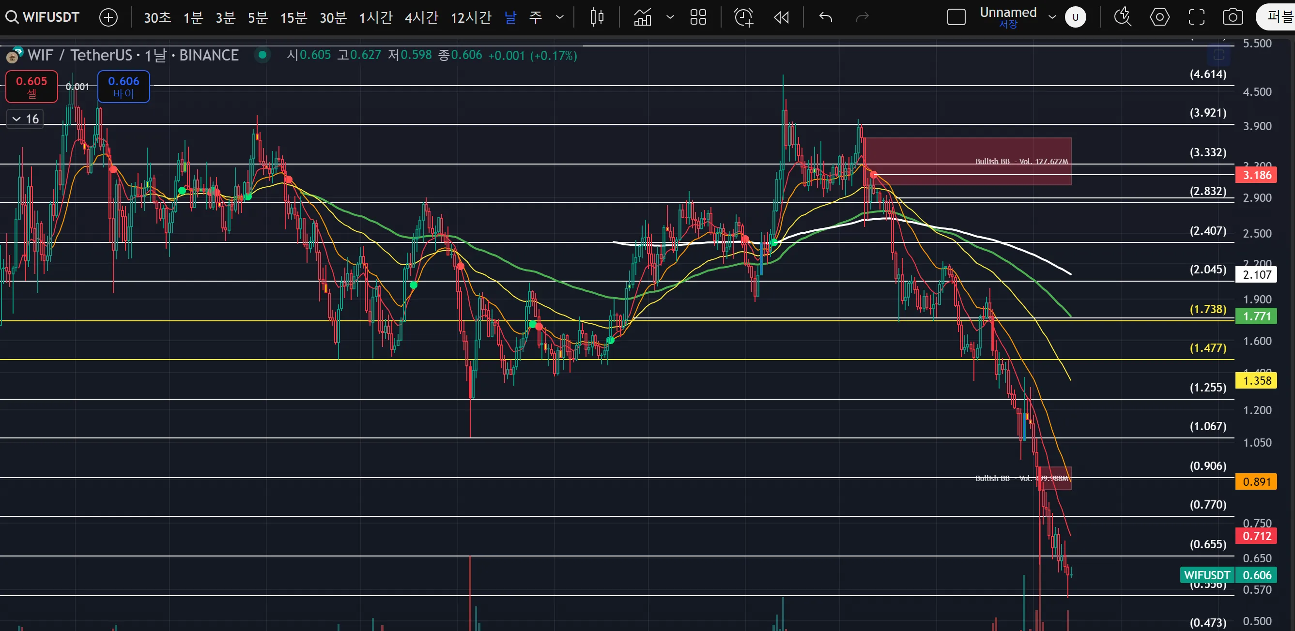The image size is (1295, 631).
Task: Click the (2.832) level label
Action: [1207, 191]
